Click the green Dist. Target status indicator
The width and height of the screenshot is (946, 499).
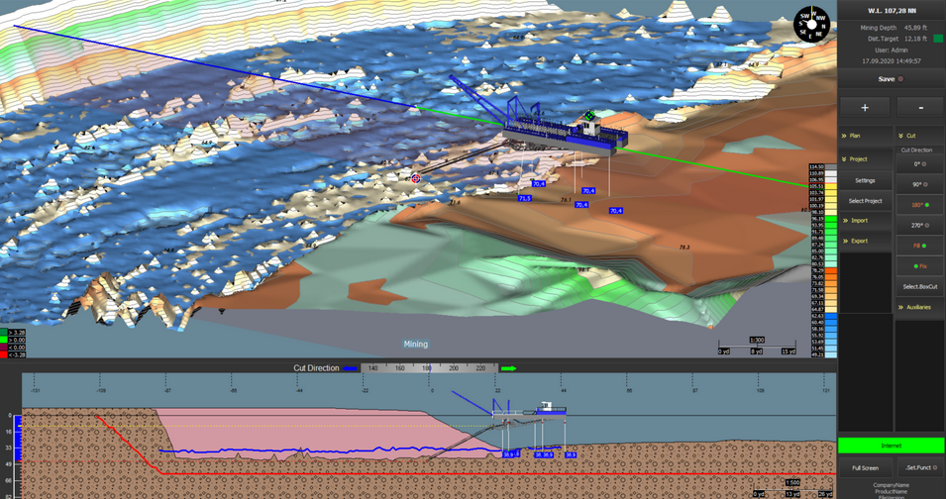[x=937, y=39]
